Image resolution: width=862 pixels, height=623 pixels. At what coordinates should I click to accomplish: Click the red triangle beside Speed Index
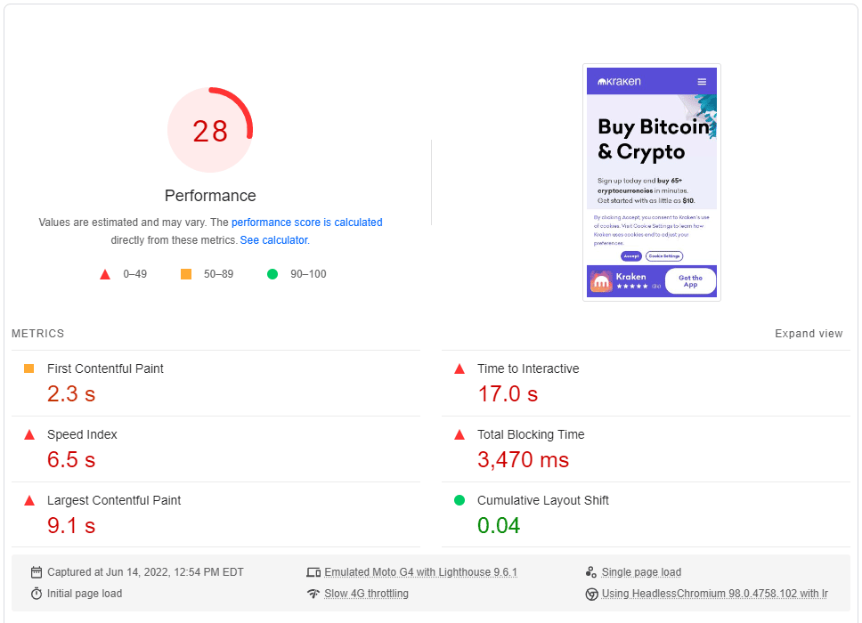tap(28, 434)
